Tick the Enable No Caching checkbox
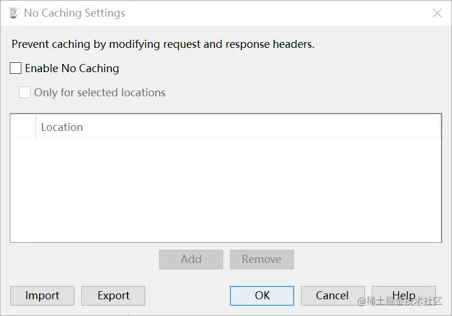 point(16,68)
